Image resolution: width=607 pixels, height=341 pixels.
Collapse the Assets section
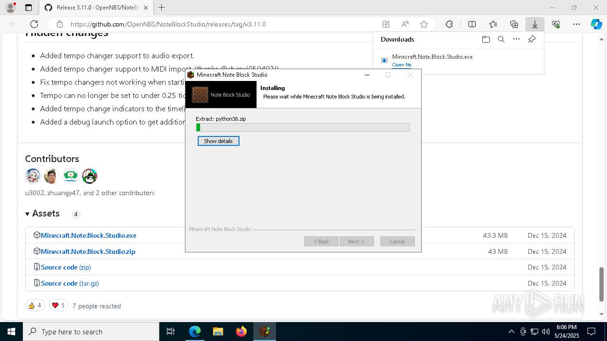click(43, 214)
